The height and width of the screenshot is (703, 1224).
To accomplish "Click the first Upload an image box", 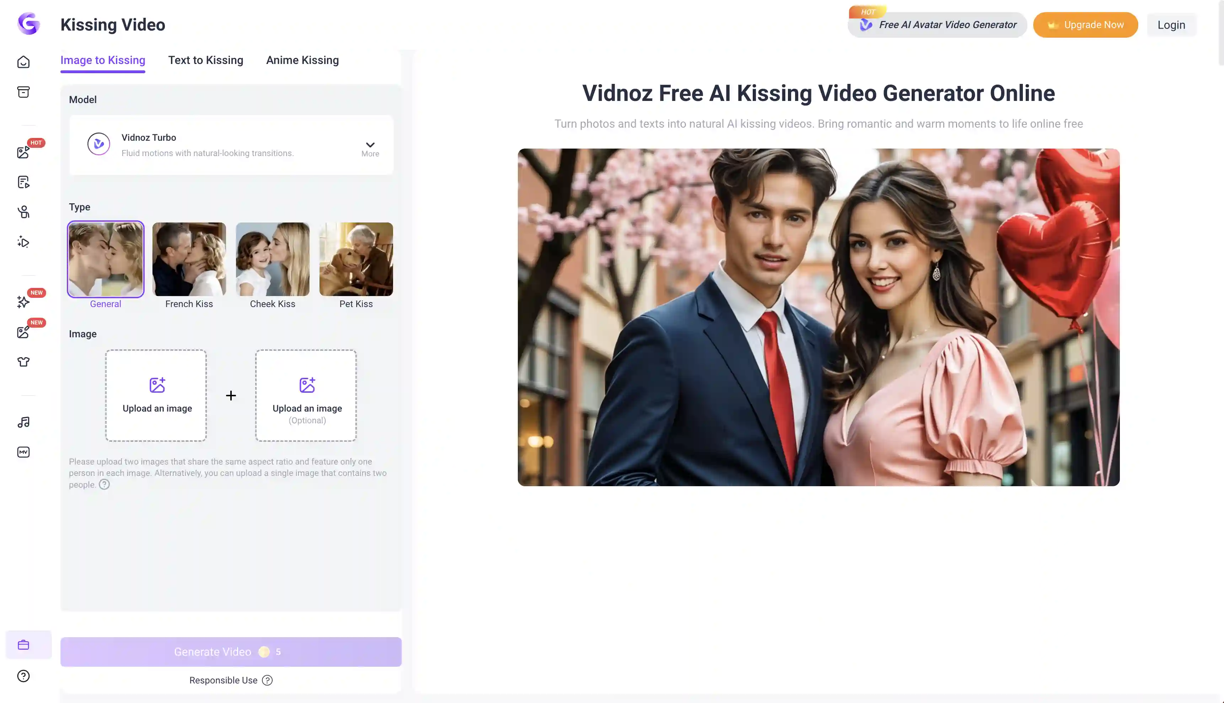I will 156,396.
